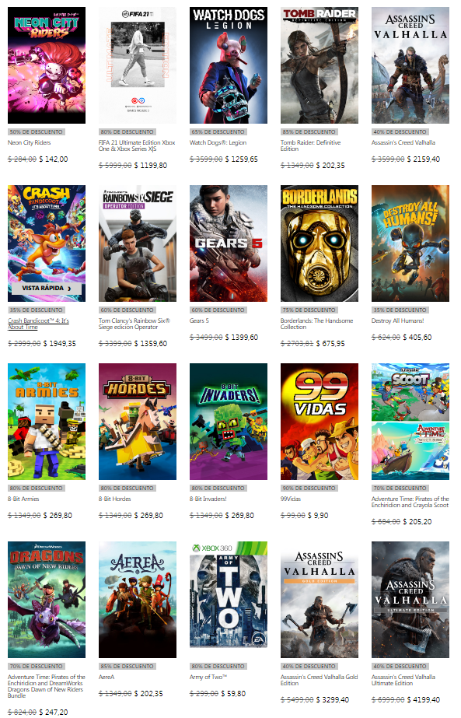Select the Destroy All Humans! cover art
Viewport: 461px width, 718px height.
coord(410,243)
